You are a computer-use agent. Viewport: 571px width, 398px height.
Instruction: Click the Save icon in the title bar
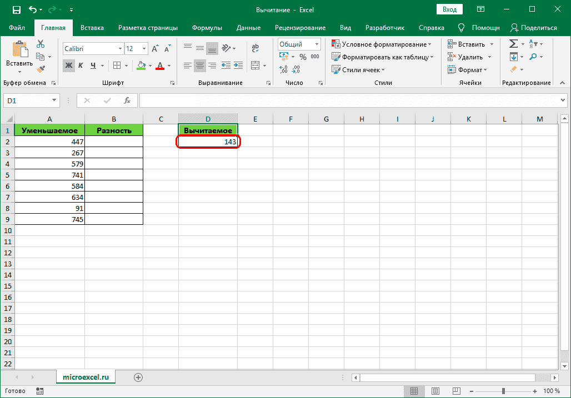(16, 9)
